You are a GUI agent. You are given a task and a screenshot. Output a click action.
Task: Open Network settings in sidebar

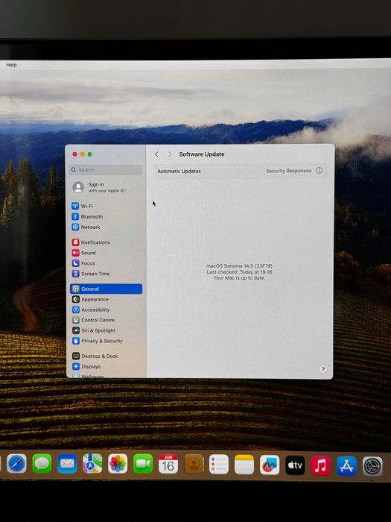pos(86,227)
